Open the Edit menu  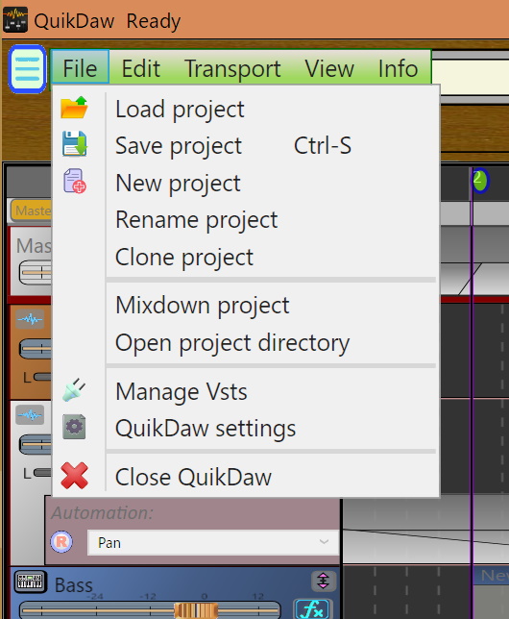[141, 68]
